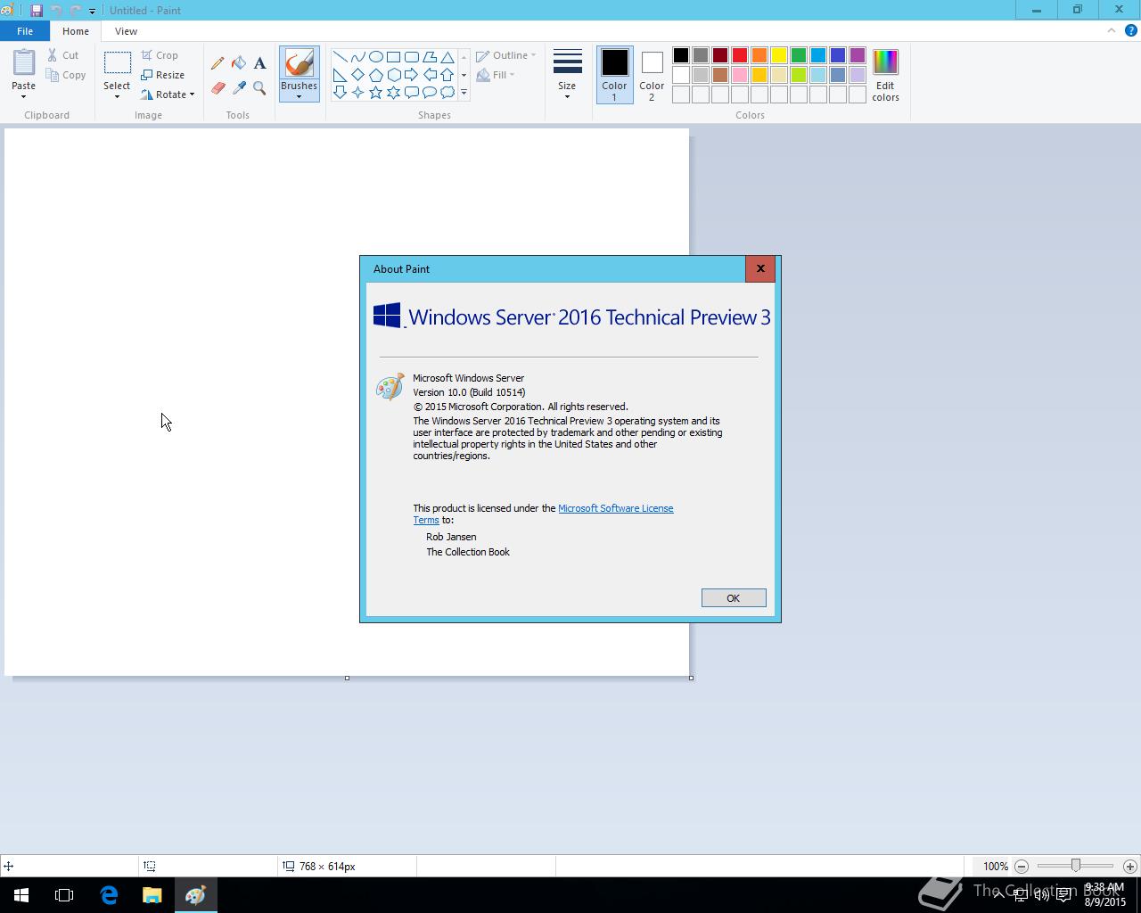Choose the Five-point star shape

point(376,93)
